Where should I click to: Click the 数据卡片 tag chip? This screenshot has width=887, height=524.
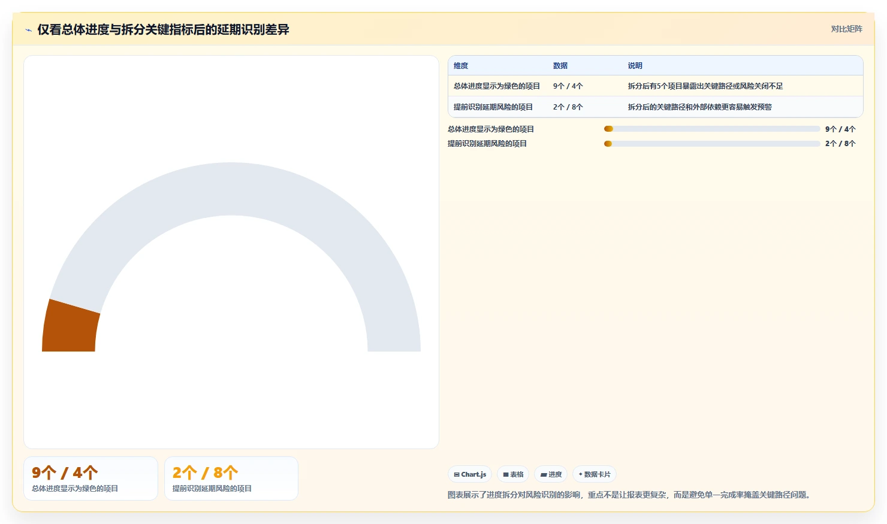coord(595,474)
